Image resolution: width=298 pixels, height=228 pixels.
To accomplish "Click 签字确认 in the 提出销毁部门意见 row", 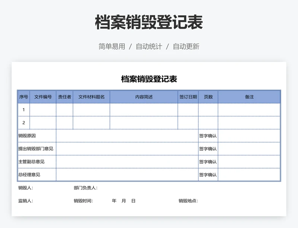I will pyautogui.click(x=208, y=149).
